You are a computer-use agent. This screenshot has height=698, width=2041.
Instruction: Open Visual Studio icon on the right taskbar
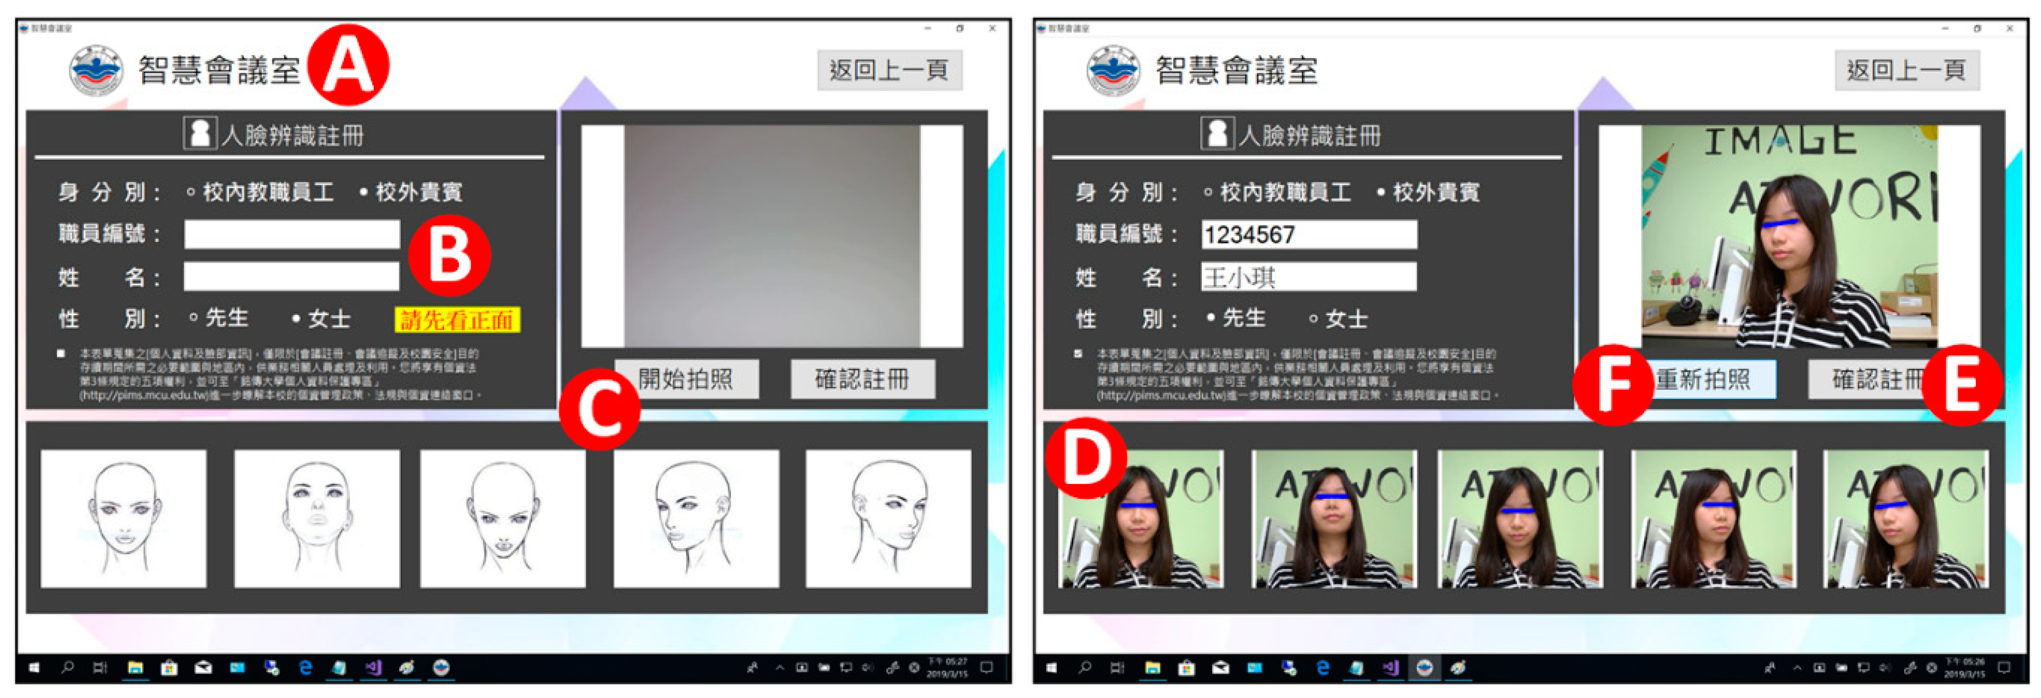[1391, 667]
